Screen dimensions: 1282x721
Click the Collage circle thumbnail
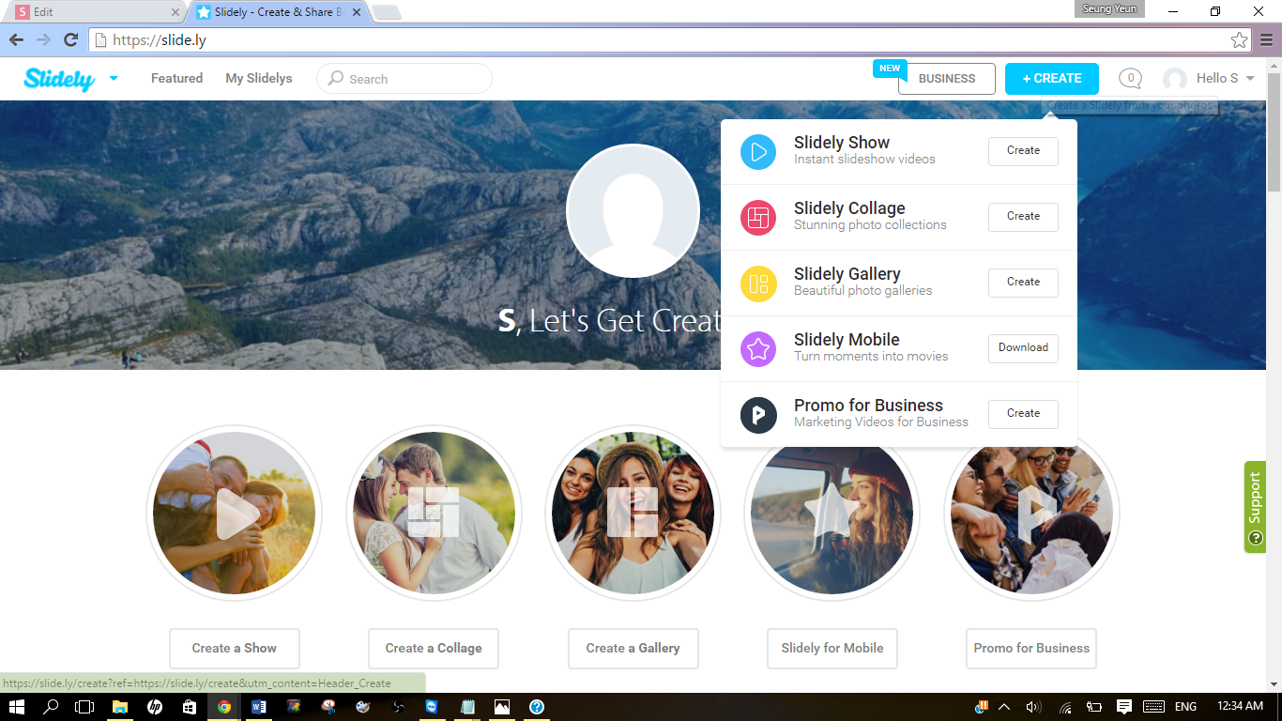pyautogui.click(x=434, y=513)
